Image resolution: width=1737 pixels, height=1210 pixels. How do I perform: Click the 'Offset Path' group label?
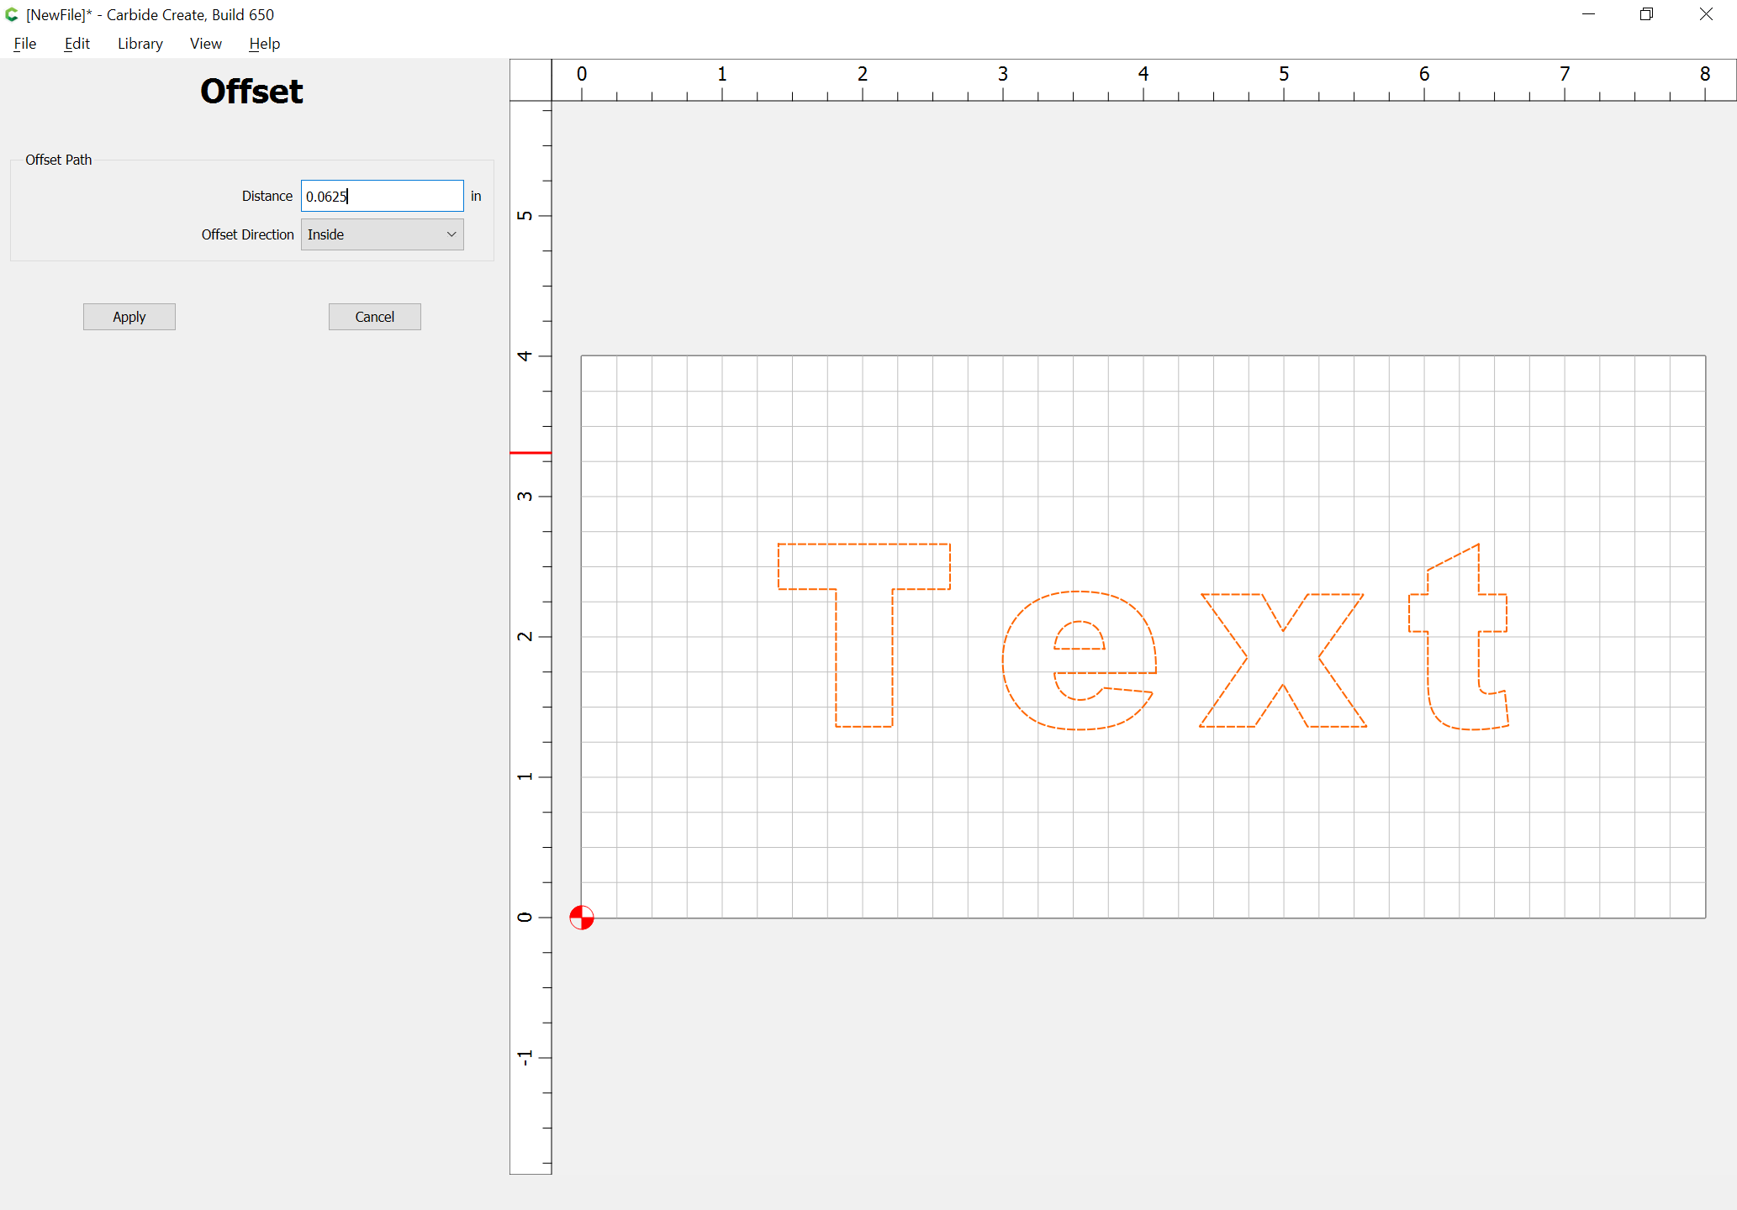[58, 160]
